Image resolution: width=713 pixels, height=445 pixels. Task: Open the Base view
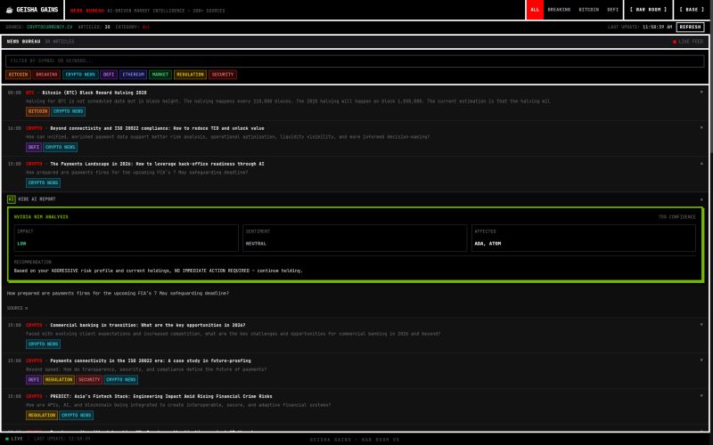(x=692, y=10)
